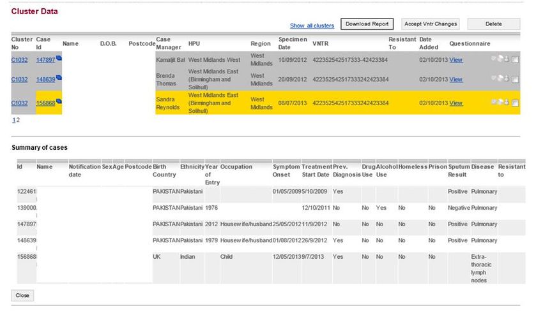Image resolution: width=543 pixels, height=313 pixels.
Task: Click the pie chart icon in Brenda Thomas's row
Action: coord(500,78)
